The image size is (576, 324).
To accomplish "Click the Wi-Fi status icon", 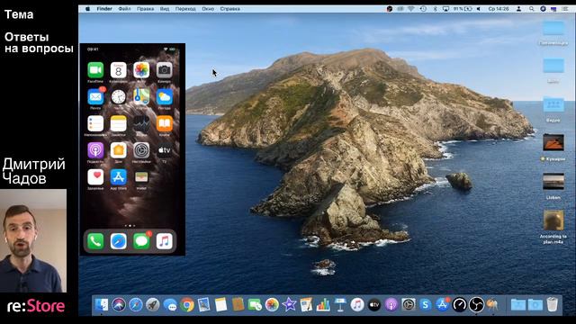I will point(411,9).
